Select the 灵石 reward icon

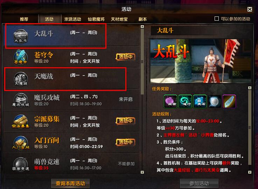coord(200,101)
